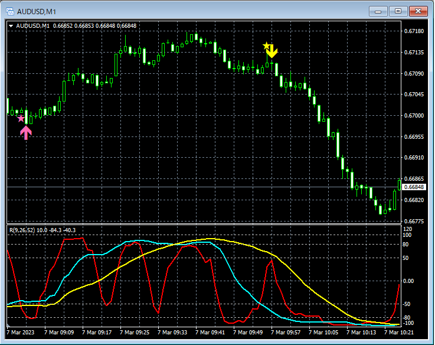Select the yellow star marker
The height and width of the screenshot is (345, 435).
point(266,45)
